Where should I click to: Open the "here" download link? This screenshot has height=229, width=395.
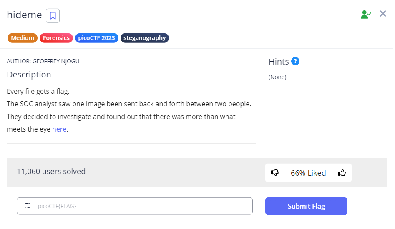59,129
